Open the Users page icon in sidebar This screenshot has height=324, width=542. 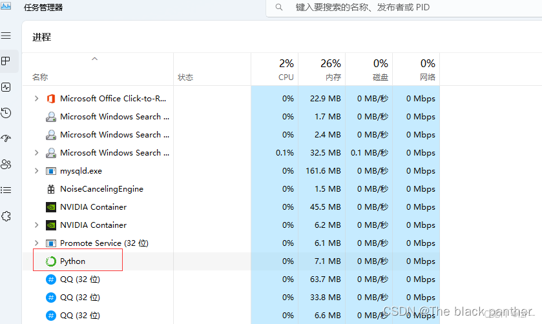(x=6, y=164)
